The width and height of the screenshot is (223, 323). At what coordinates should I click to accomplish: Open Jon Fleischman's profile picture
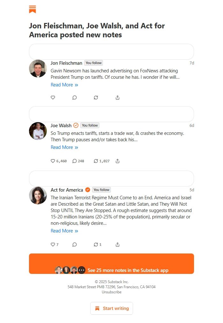(x=38, y=69)
